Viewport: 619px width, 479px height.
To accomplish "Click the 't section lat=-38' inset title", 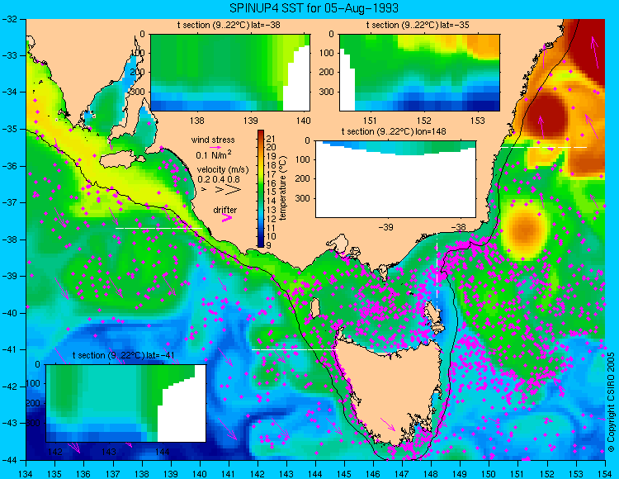I will pyautogui.click(x=229, y=26).
